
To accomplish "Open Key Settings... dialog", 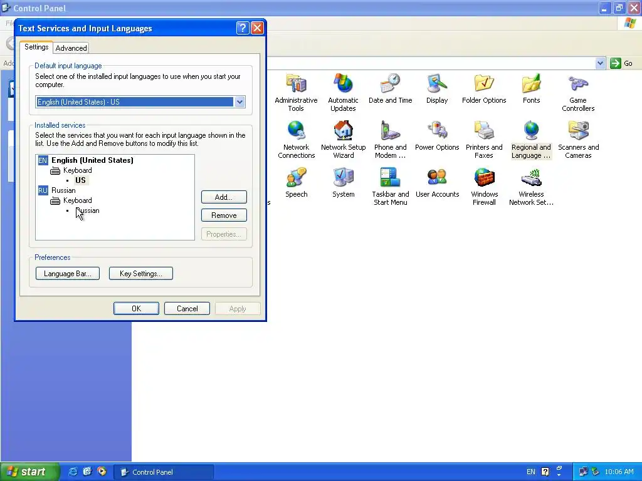I will 141,273.
